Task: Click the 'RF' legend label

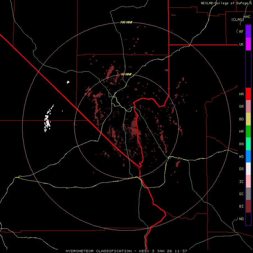Action: pos(241,31)
